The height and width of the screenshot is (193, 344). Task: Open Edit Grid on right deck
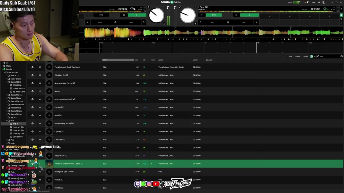point(304,9)
